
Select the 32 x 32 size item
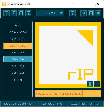[x=18, y=73]
